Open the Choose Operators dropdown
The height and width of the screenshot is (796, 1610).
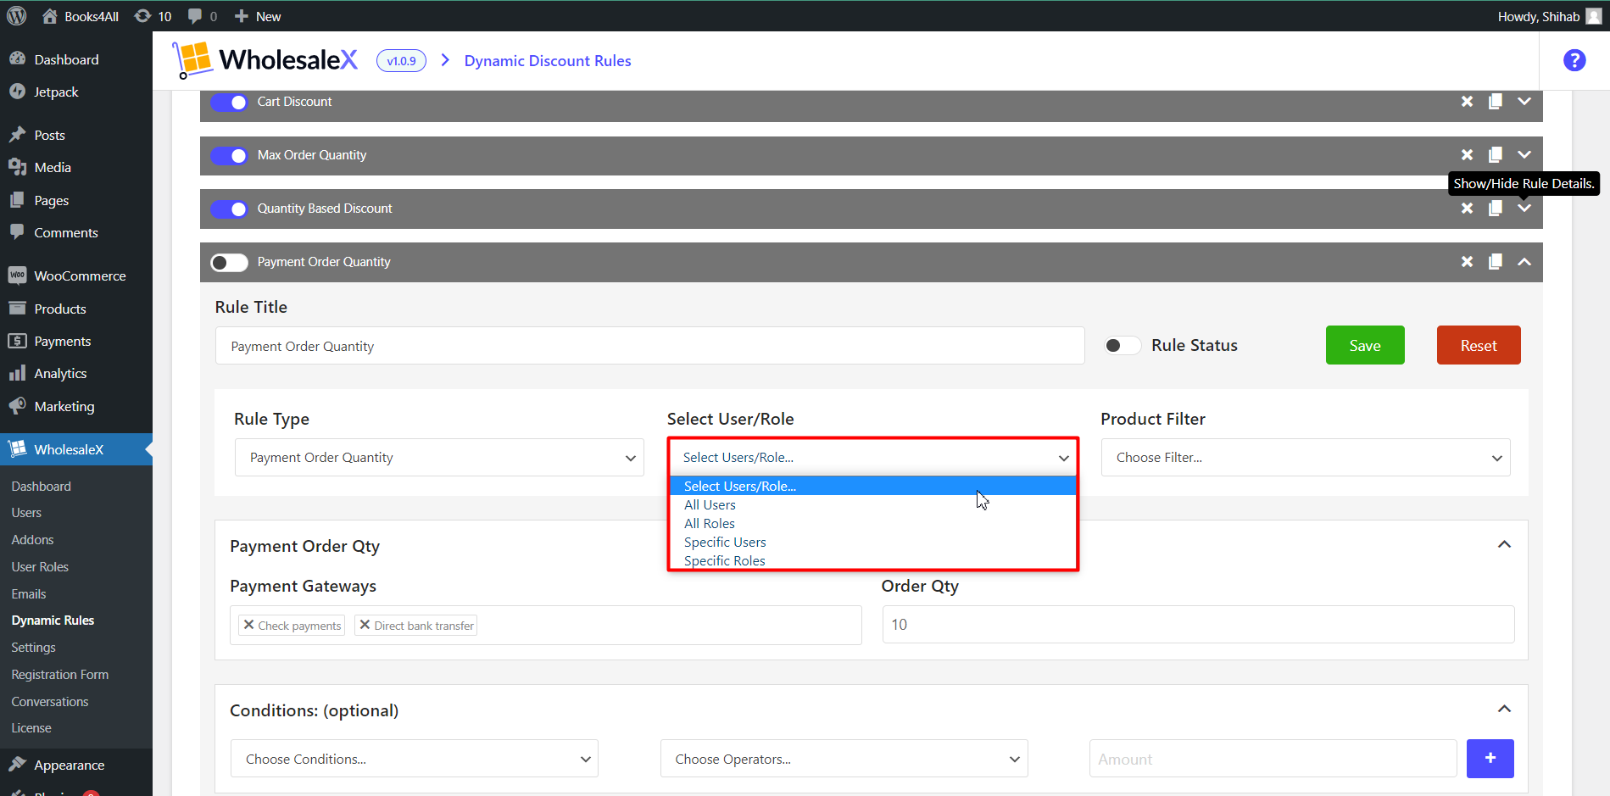coord(844,759)
